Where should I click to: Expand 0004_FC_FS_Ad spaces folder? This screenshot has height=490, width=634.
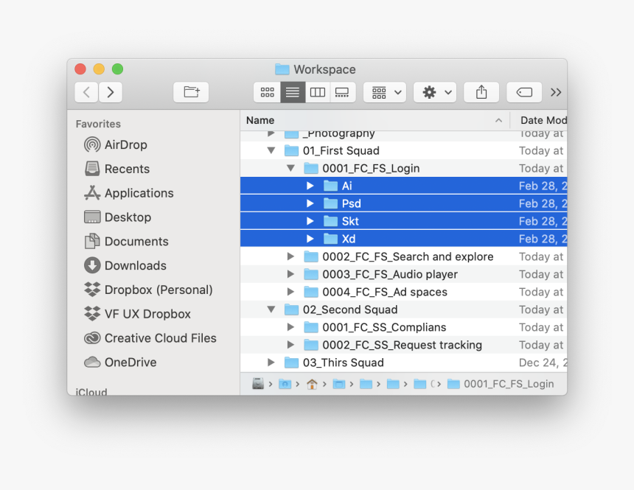pyautogui.click(x=290, y=292)
